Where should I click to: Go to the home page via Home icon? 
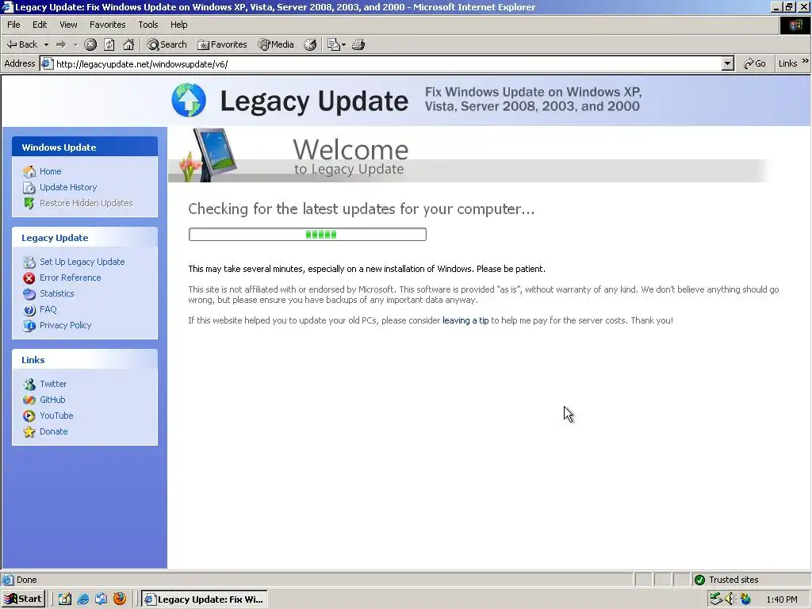[x=128, y=44]
